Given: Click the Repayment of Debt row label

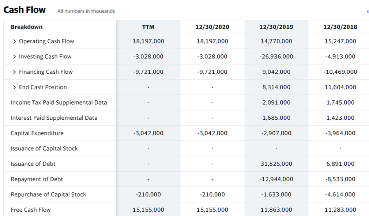Looking at the screenshot, I should (37, 179).
